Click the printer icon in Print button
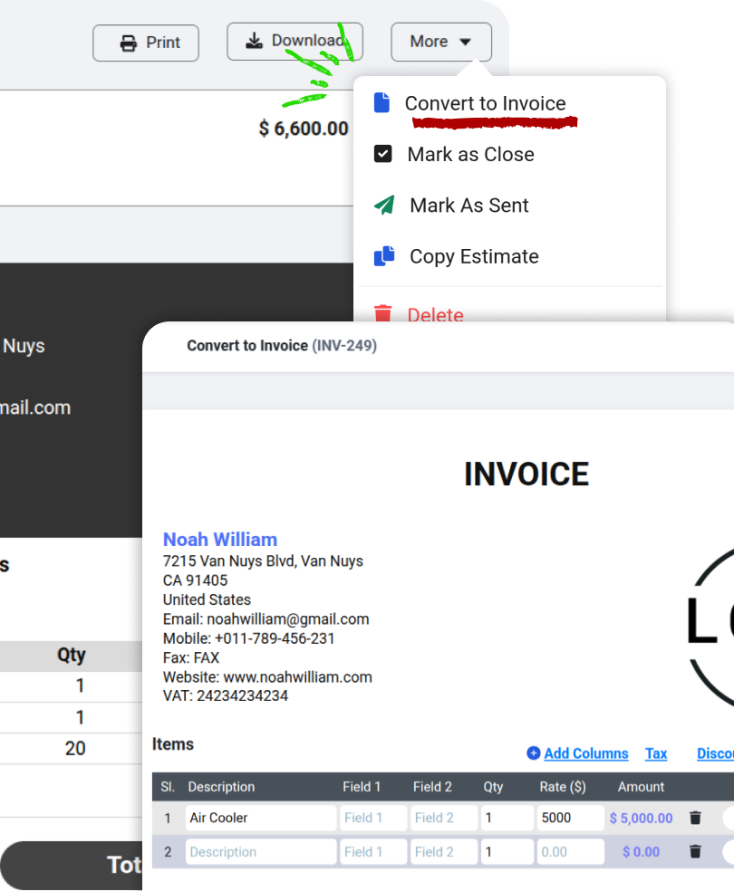 point(129,43)
